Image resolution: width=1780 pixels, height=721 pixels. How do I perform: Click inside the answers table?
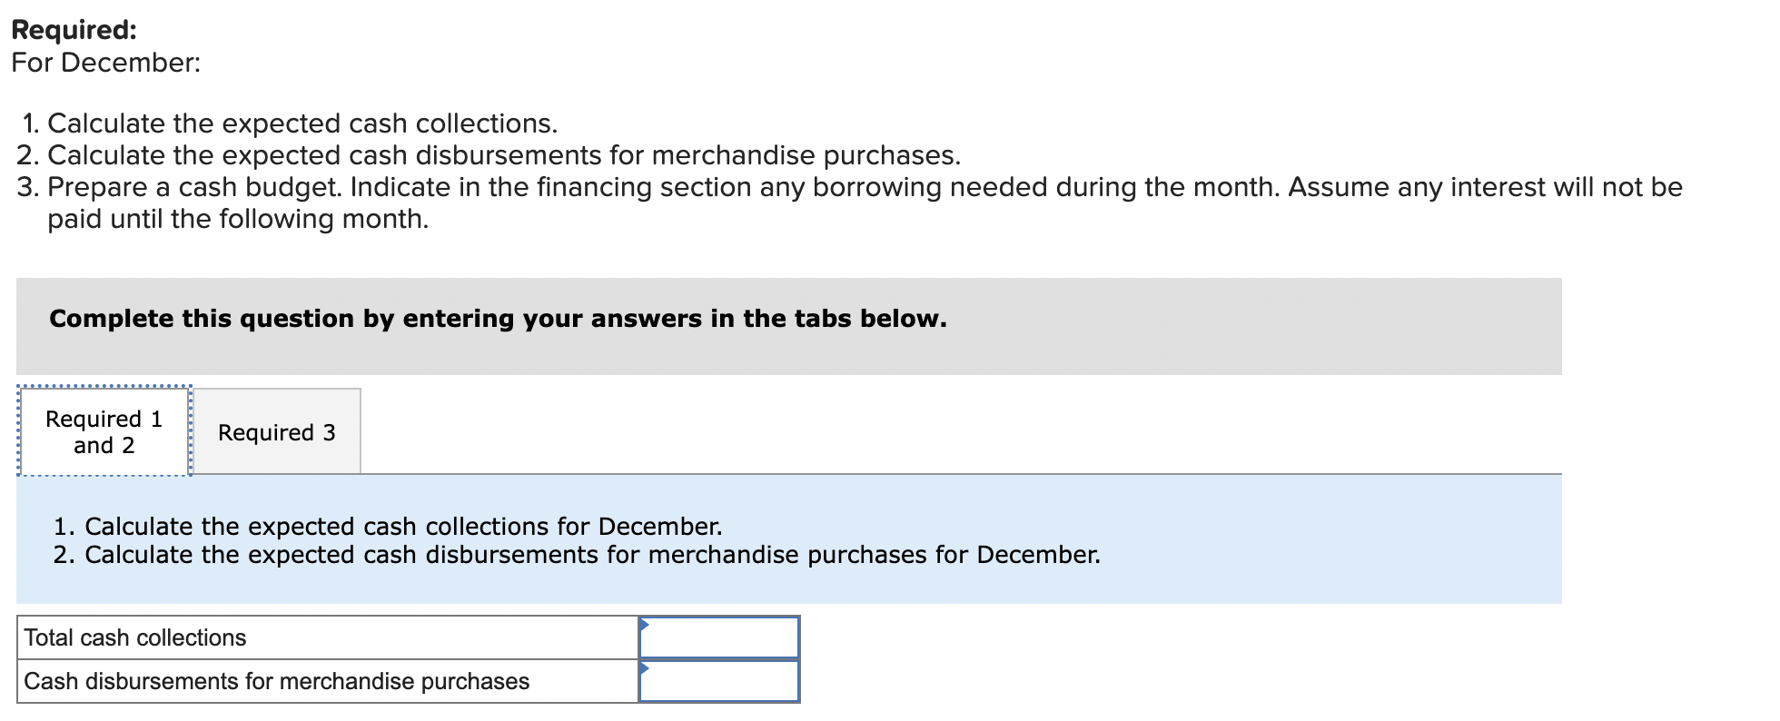[409, 659]
